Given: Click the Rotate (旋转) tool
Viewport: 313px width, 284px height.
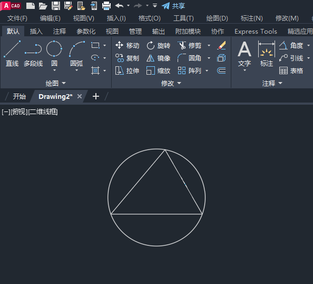Looking at the screenshot, I should coord(158,45).
